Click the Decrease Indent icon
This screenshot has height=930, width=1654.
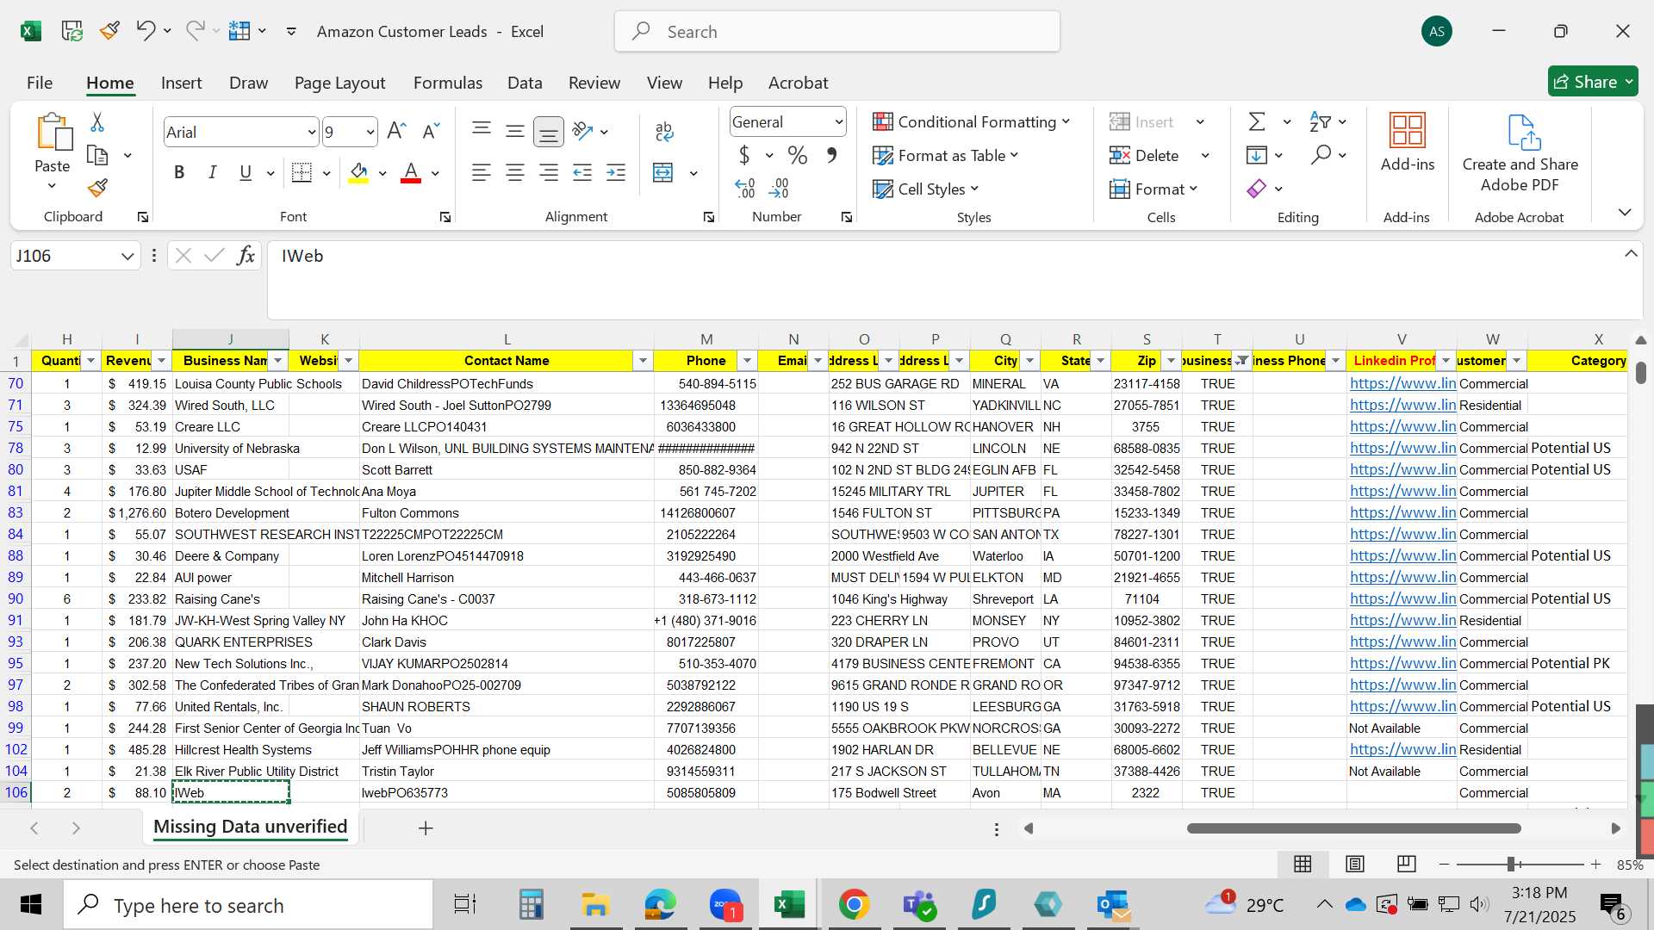[582, 172]
